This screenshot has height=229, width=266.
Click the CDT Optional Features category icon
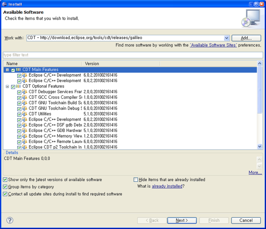[x=18, y=86]
